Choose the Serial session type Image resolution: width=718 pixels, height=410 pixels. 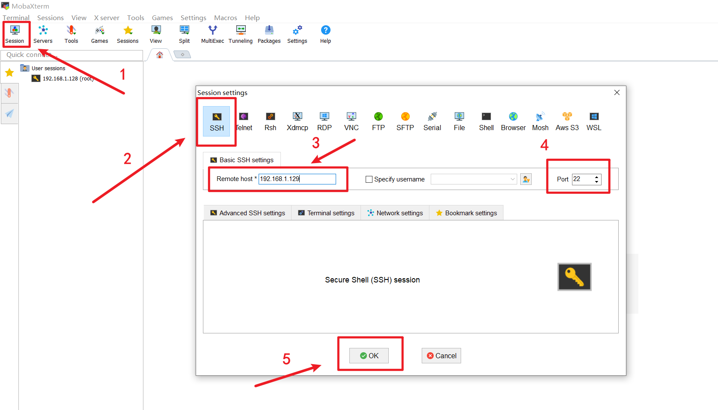click(x=432, y=121)
